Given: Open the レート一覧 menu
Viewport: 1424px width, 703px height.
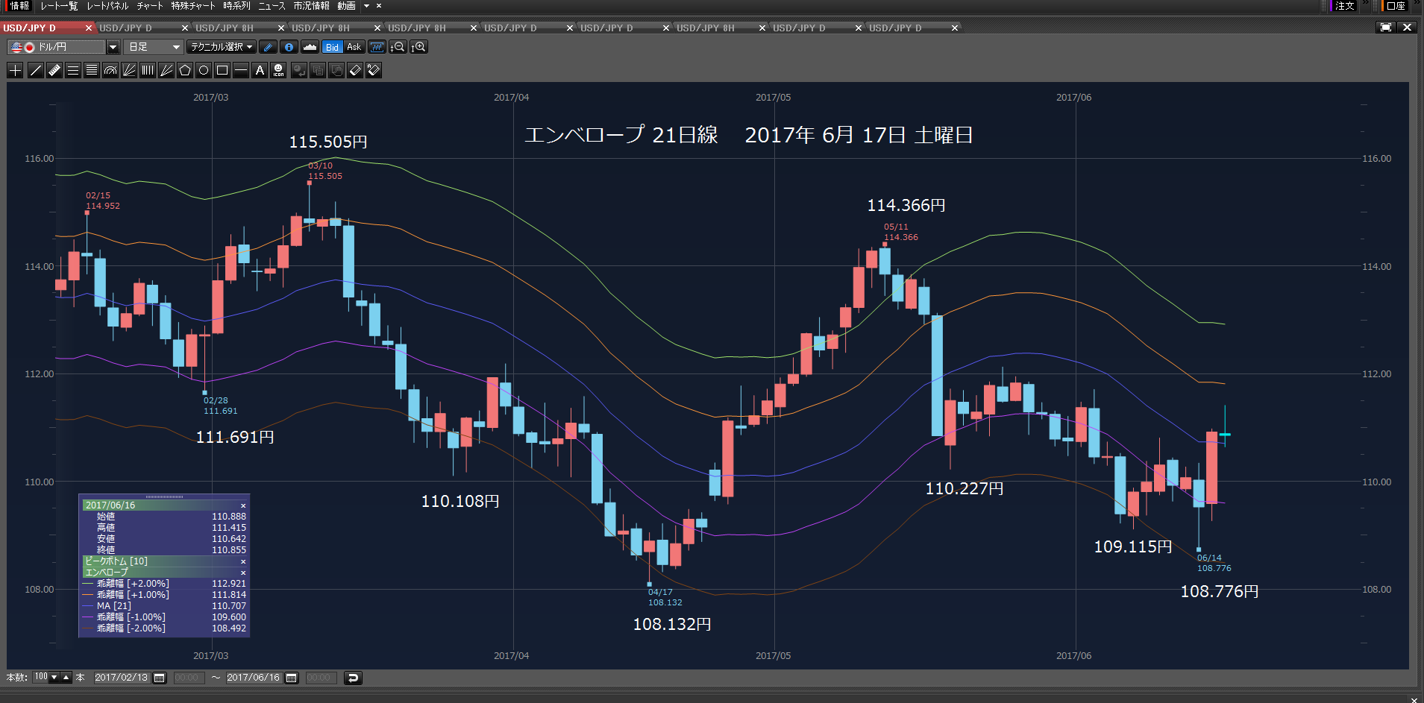Looking at the screenshot, I should [59, 6].
